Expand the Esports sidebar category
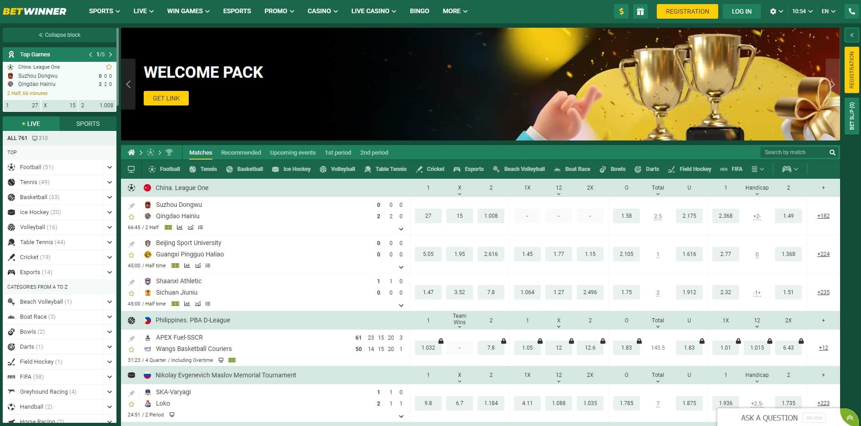Image resolution: width=861 pixels, height=426 pixels. [109, 272]
